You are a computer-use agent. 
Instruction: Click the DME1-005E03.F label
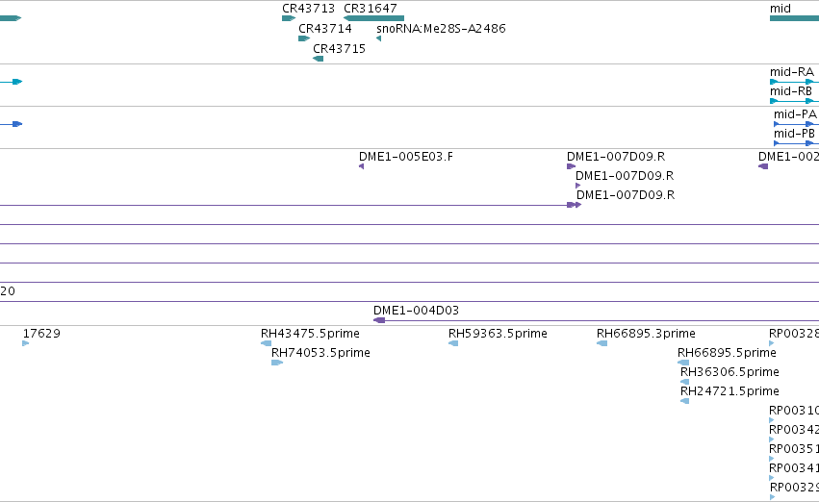[406, 157]
